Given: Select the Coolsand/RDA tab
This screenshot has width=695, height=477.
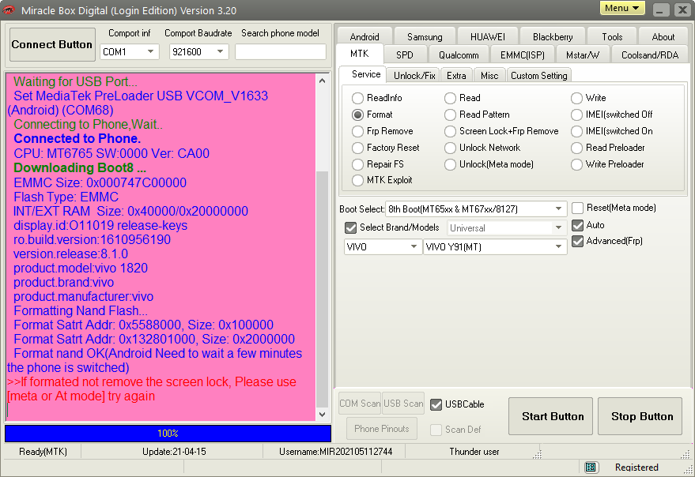Looking at the screenshot, I should pyautogui.click(x=650, y=55).
